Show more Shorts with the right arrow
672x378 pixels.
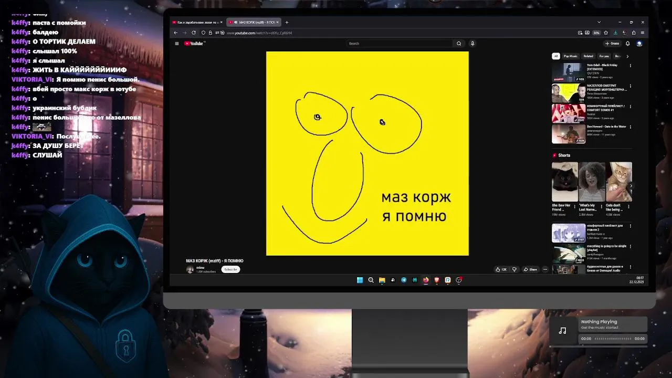[631, 185]
